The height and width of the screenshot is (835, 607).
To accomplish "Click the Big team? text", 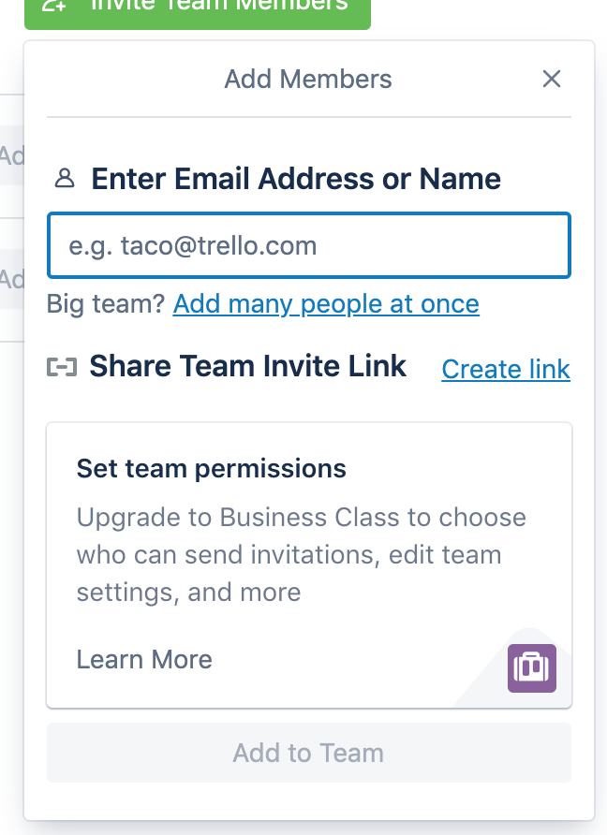I will click(106, 304).
